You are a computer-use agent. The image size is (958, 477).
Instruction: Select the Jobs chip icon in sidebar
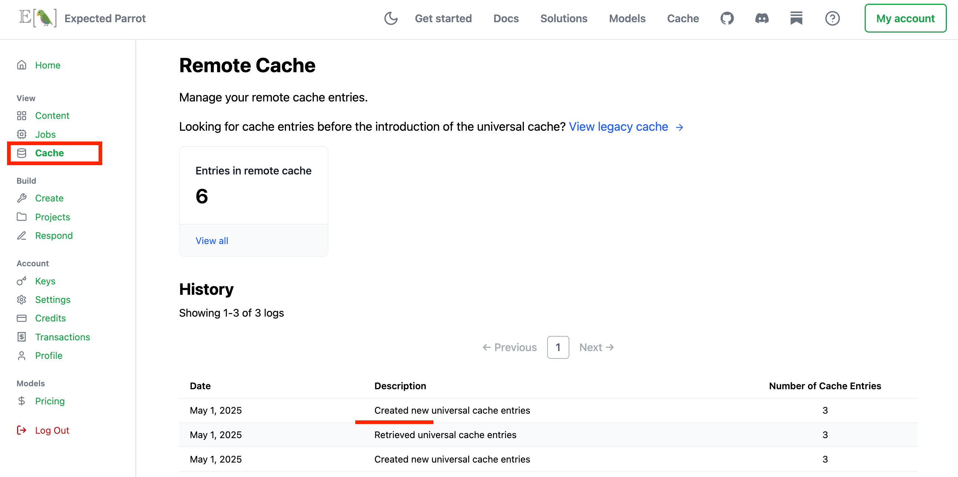point(21,134)
